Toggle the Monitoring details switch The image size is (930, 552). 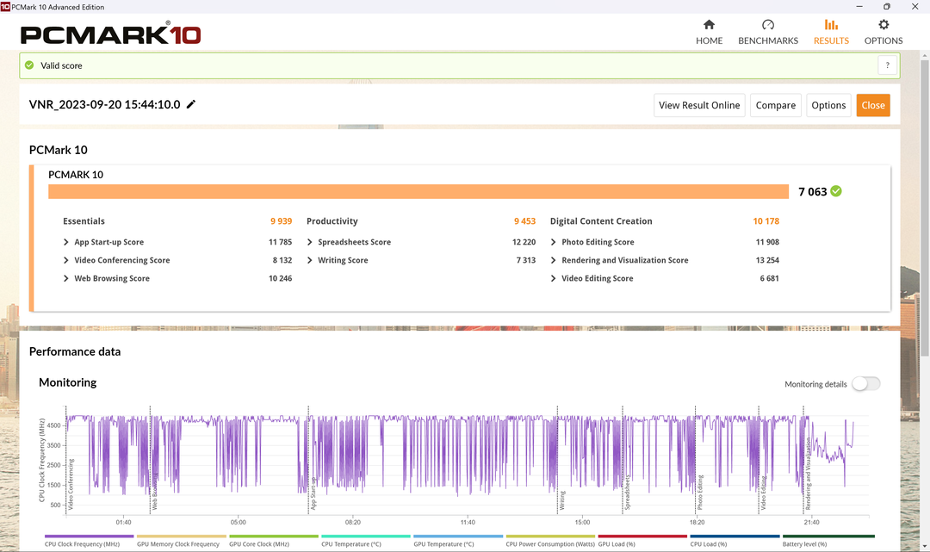click(x=865, y=384)
